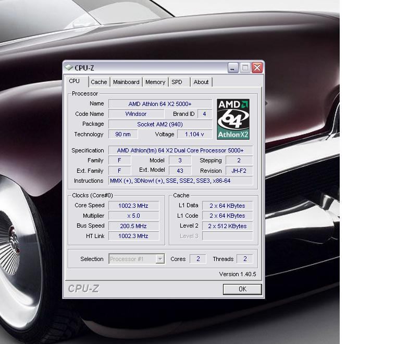Click the Bus Speed value 200.5 MHz
Screen dimensions: 396x344
[x=133, y=226]
